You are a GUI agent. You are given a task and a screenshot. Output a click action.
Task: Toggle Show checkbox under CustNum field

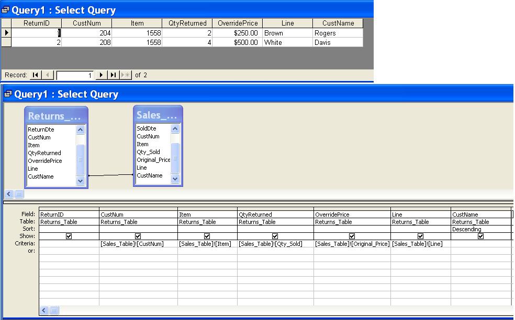tap(138, 236)
